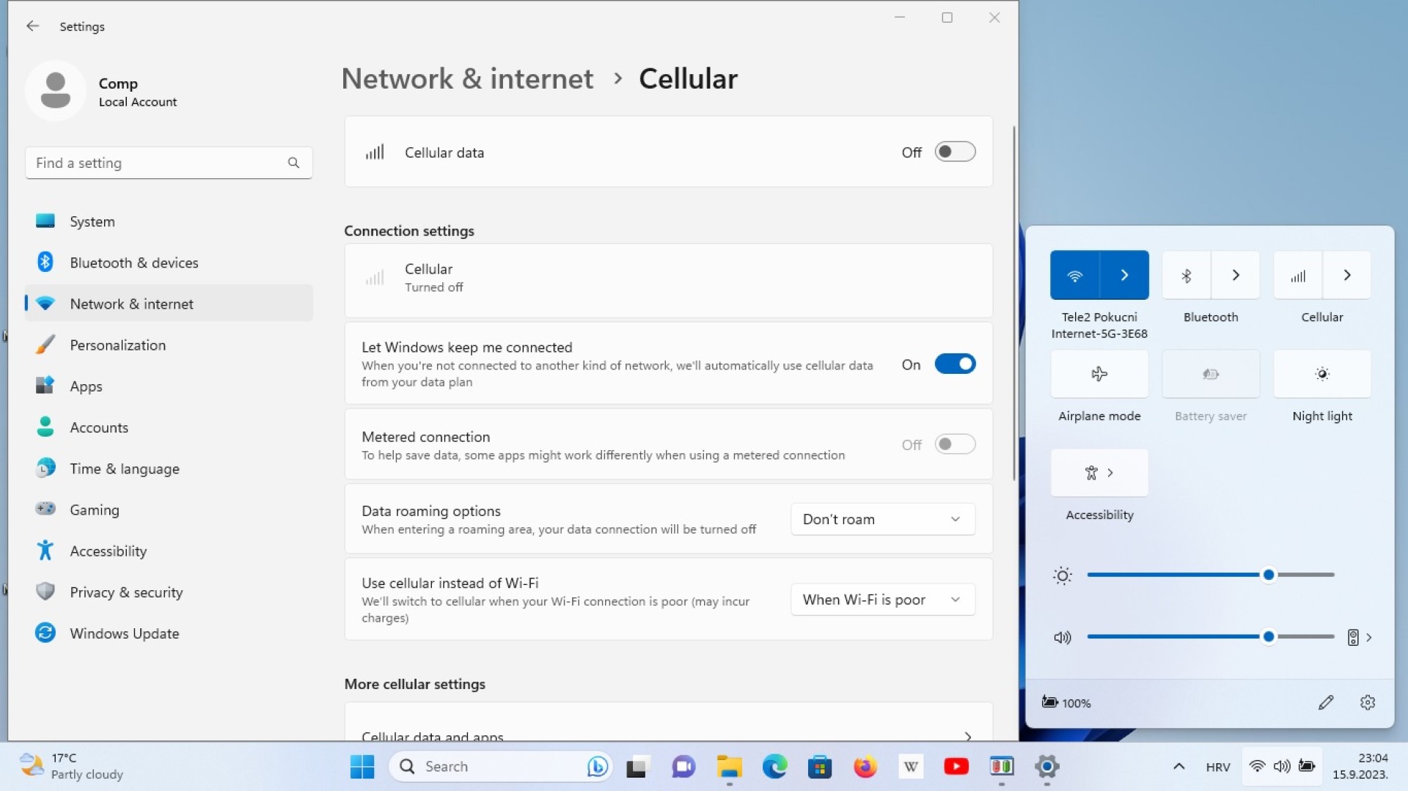The width and height of the screenshot is (1408, 791).
Task: Toggle Wi-Fi off in quick settings
Action: pos(1075,276)
